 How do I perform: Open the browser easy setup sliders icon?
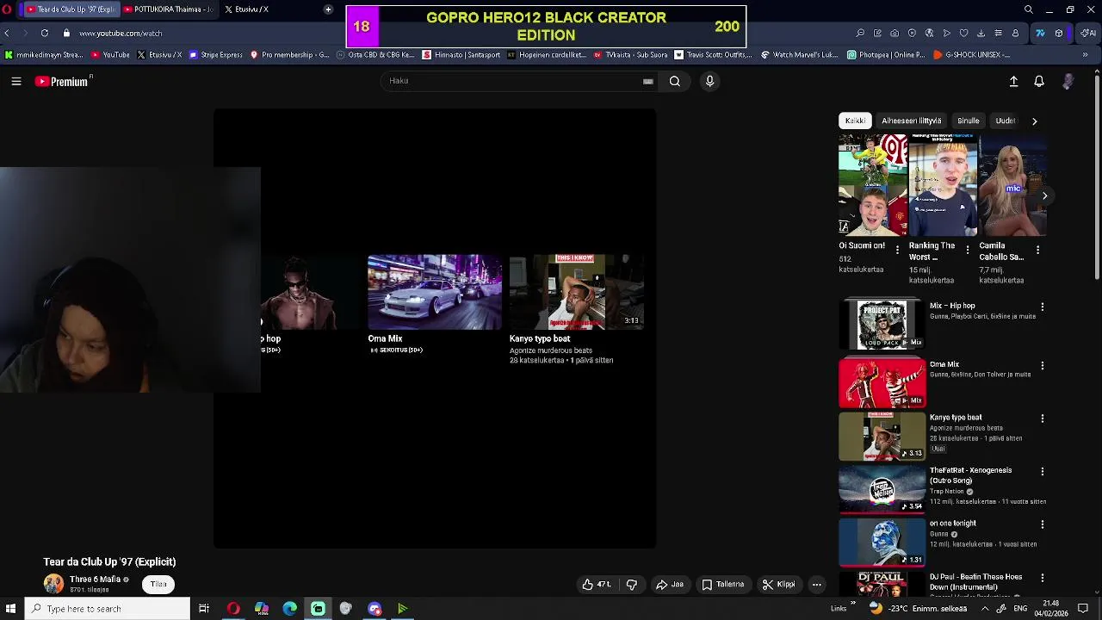point(998,33)
